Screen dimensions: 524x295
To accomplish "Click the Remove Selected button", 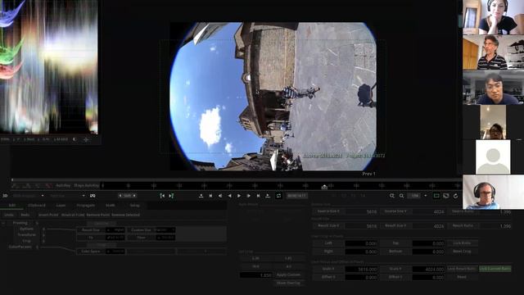I will [x=125, y=215].
